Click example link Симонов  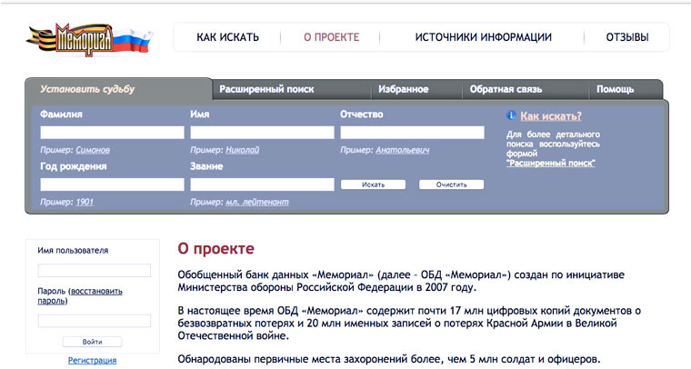tap(93, 150)
